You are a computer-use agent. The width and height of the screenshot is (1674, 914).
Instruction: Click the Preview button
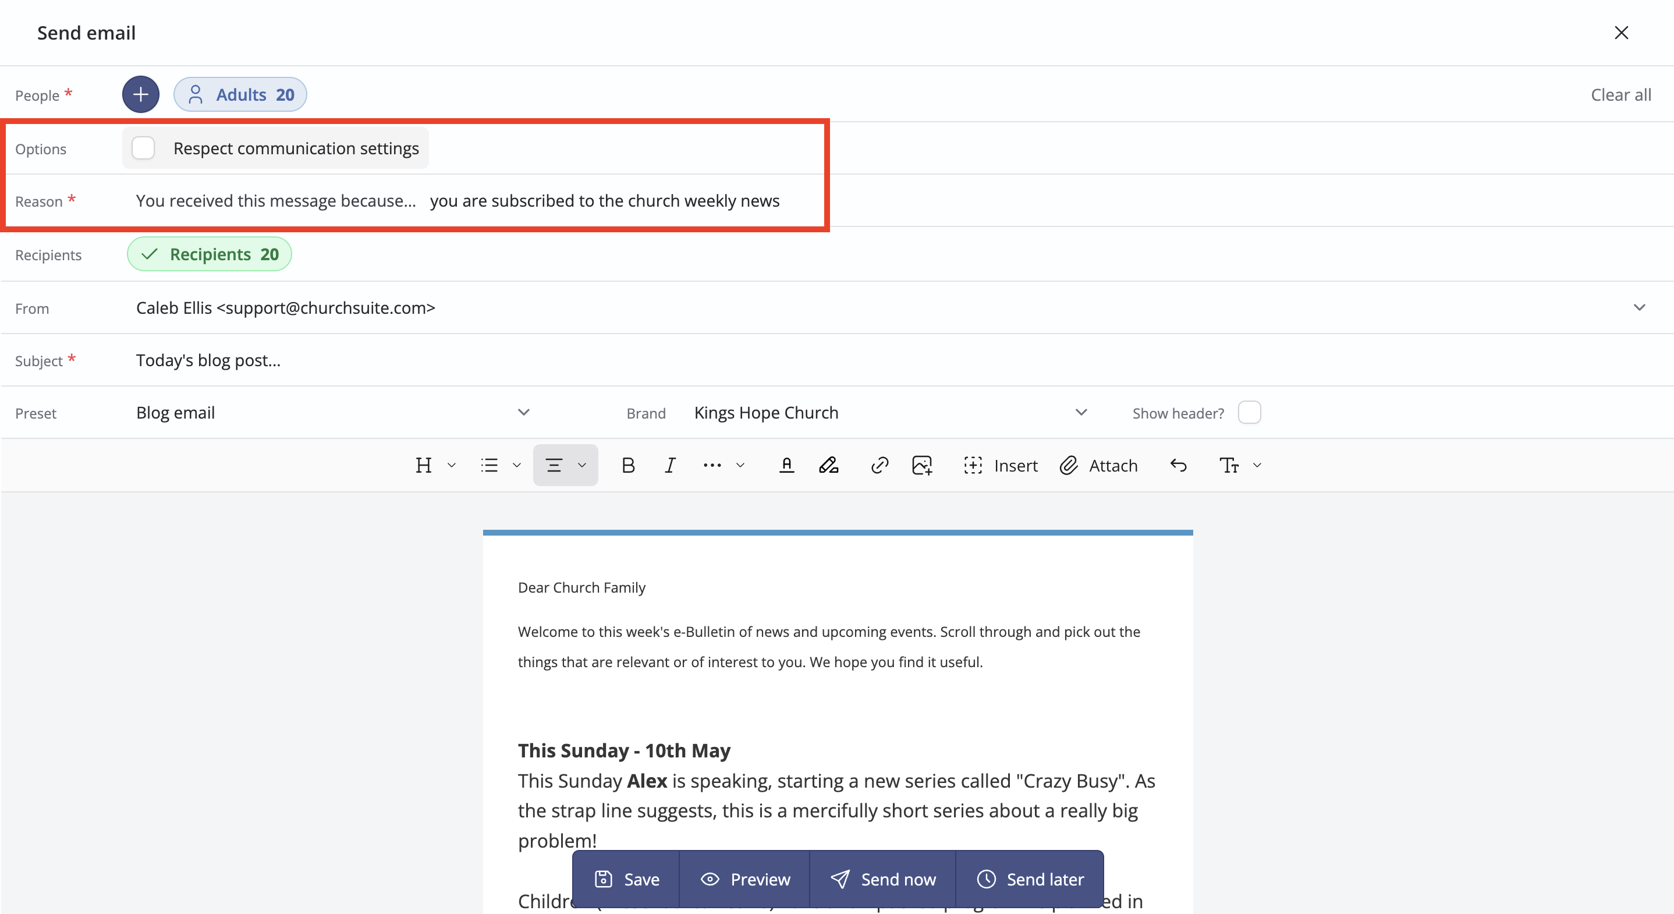744,879
